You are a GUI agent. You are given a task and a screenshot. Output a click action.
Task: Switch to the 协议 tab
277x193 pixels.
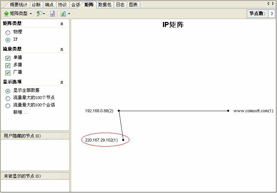[62, 5]
